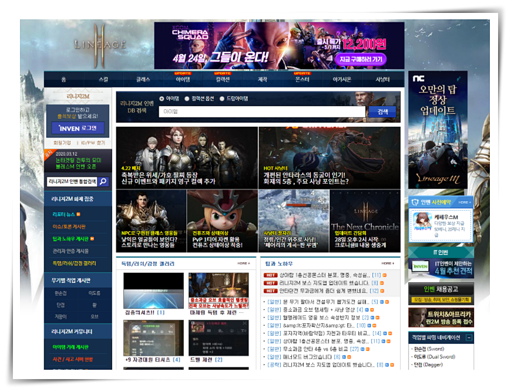Open the 몬스터 navigation tab
Image resolution: width=511 pixels, height=392 pixels.
(x=302, y=79)
